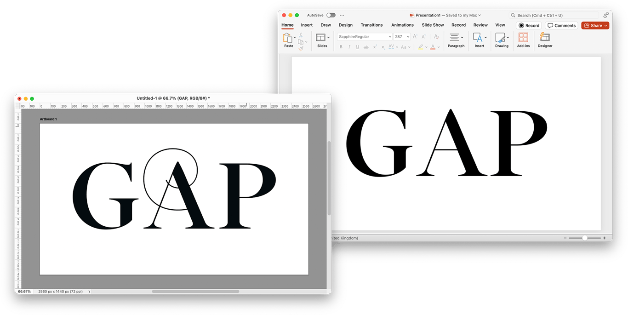Switch to the Insert ribbon tab
628x315 pixels.
pyautogui.click(x=307, y=25)
